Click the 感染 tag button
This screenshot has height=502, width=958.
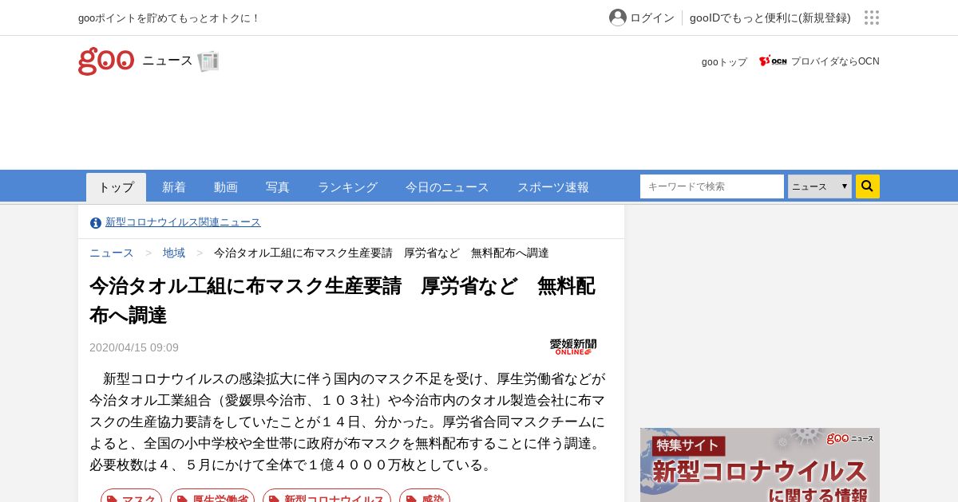[425, 496]
